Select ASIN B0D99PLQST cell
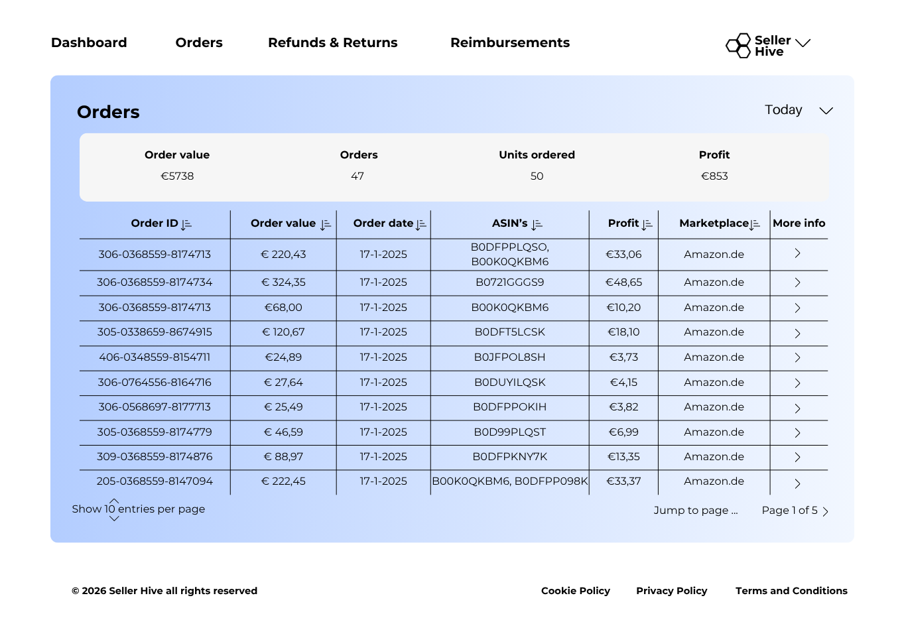 coord(509,432)
